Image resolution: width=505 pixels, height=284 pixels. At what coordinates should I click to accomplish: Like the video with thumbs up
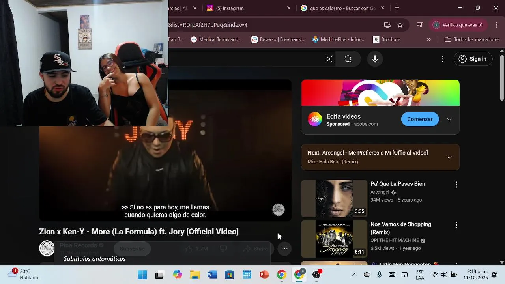[x=196, y=249]
